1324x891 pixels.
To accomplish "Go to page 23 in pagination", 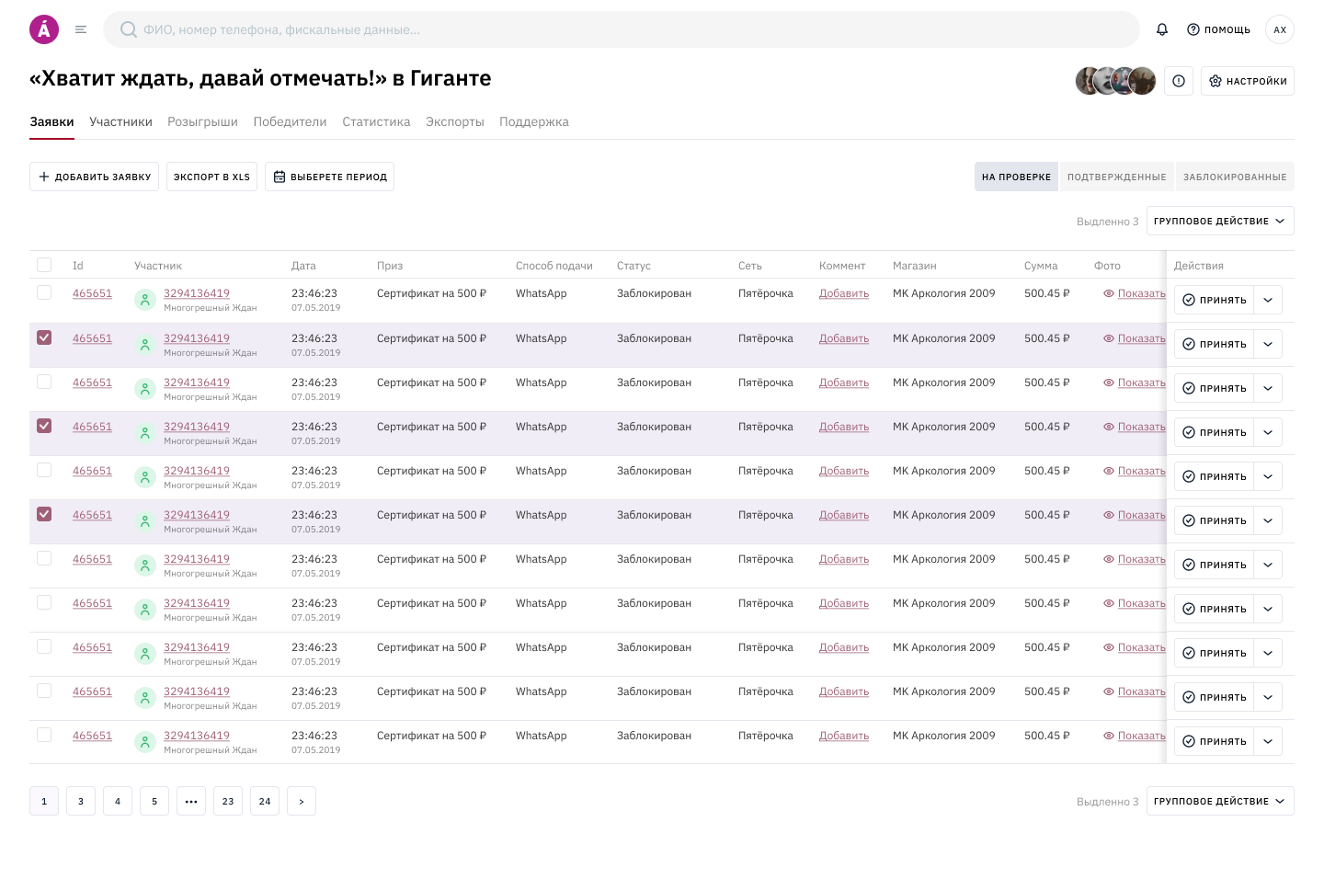I will [x=228, y=801].
